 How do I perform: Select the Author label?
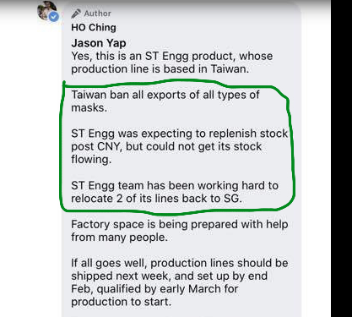coord(97,14)
